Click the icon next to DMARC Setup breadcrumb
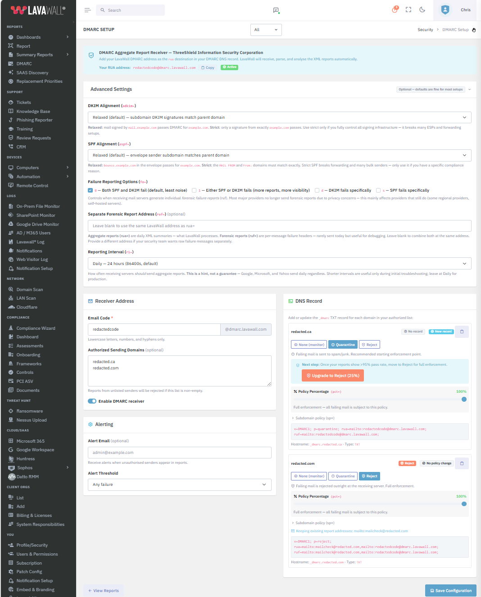 [474, 30]
